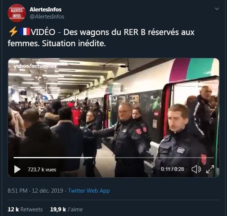Open the AlertesInfos display name

[x=45, y=10]
